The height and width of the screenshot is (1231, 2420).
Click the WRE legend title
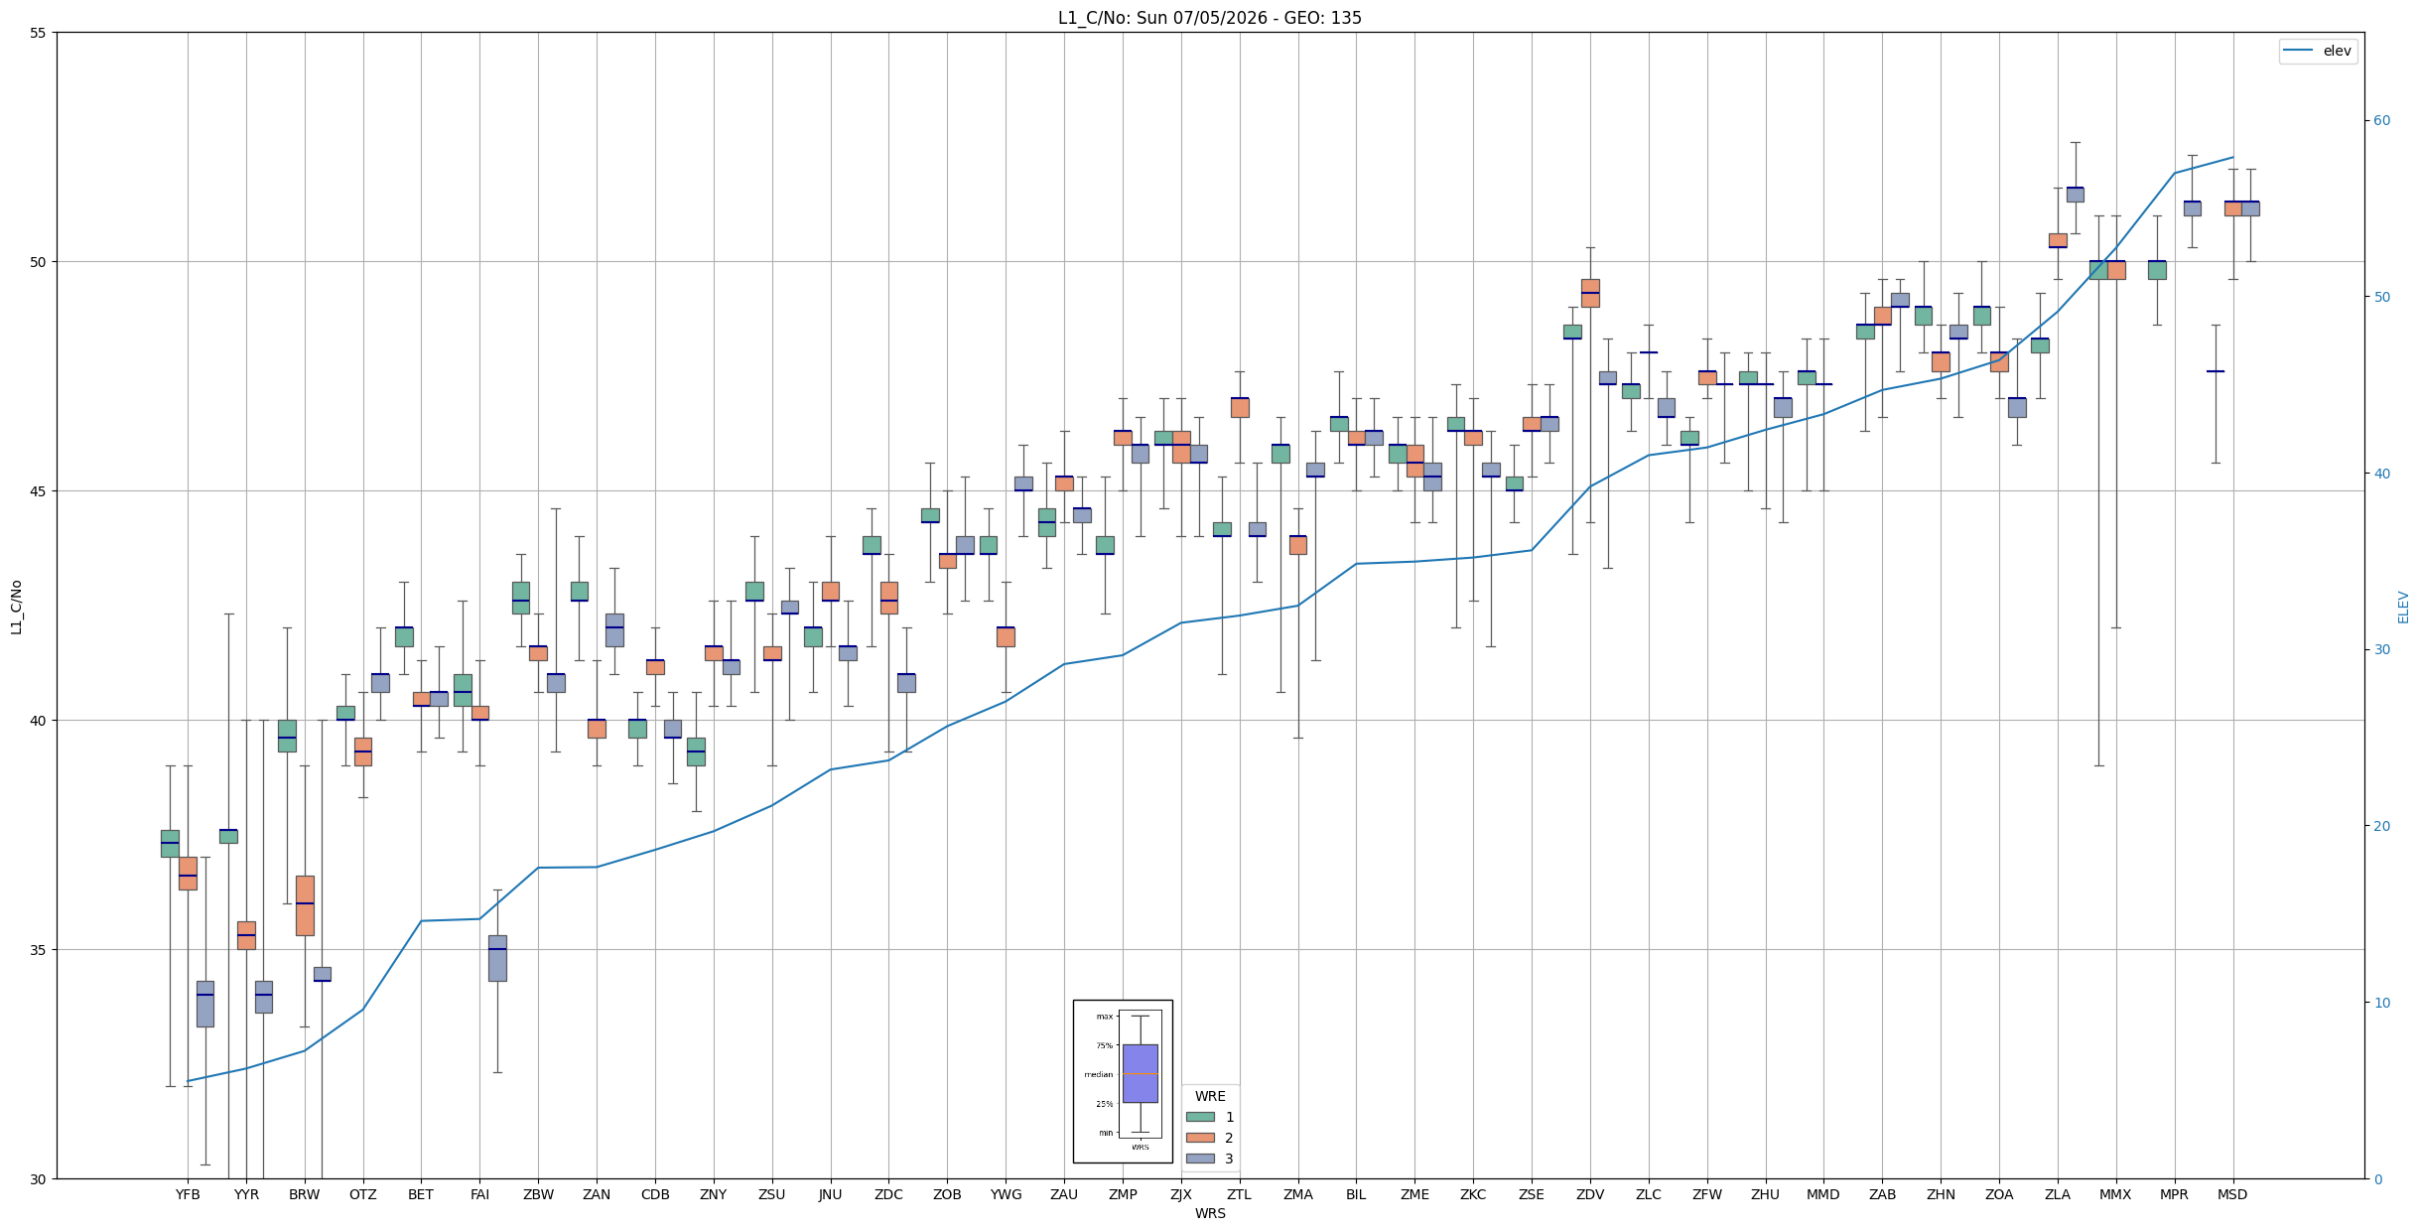(x=1210, y=1096)
